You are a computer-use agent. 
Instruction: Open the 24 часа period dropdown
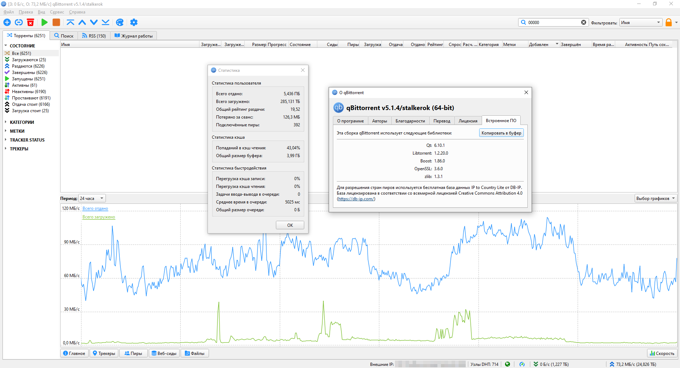(x=92, y=199)
